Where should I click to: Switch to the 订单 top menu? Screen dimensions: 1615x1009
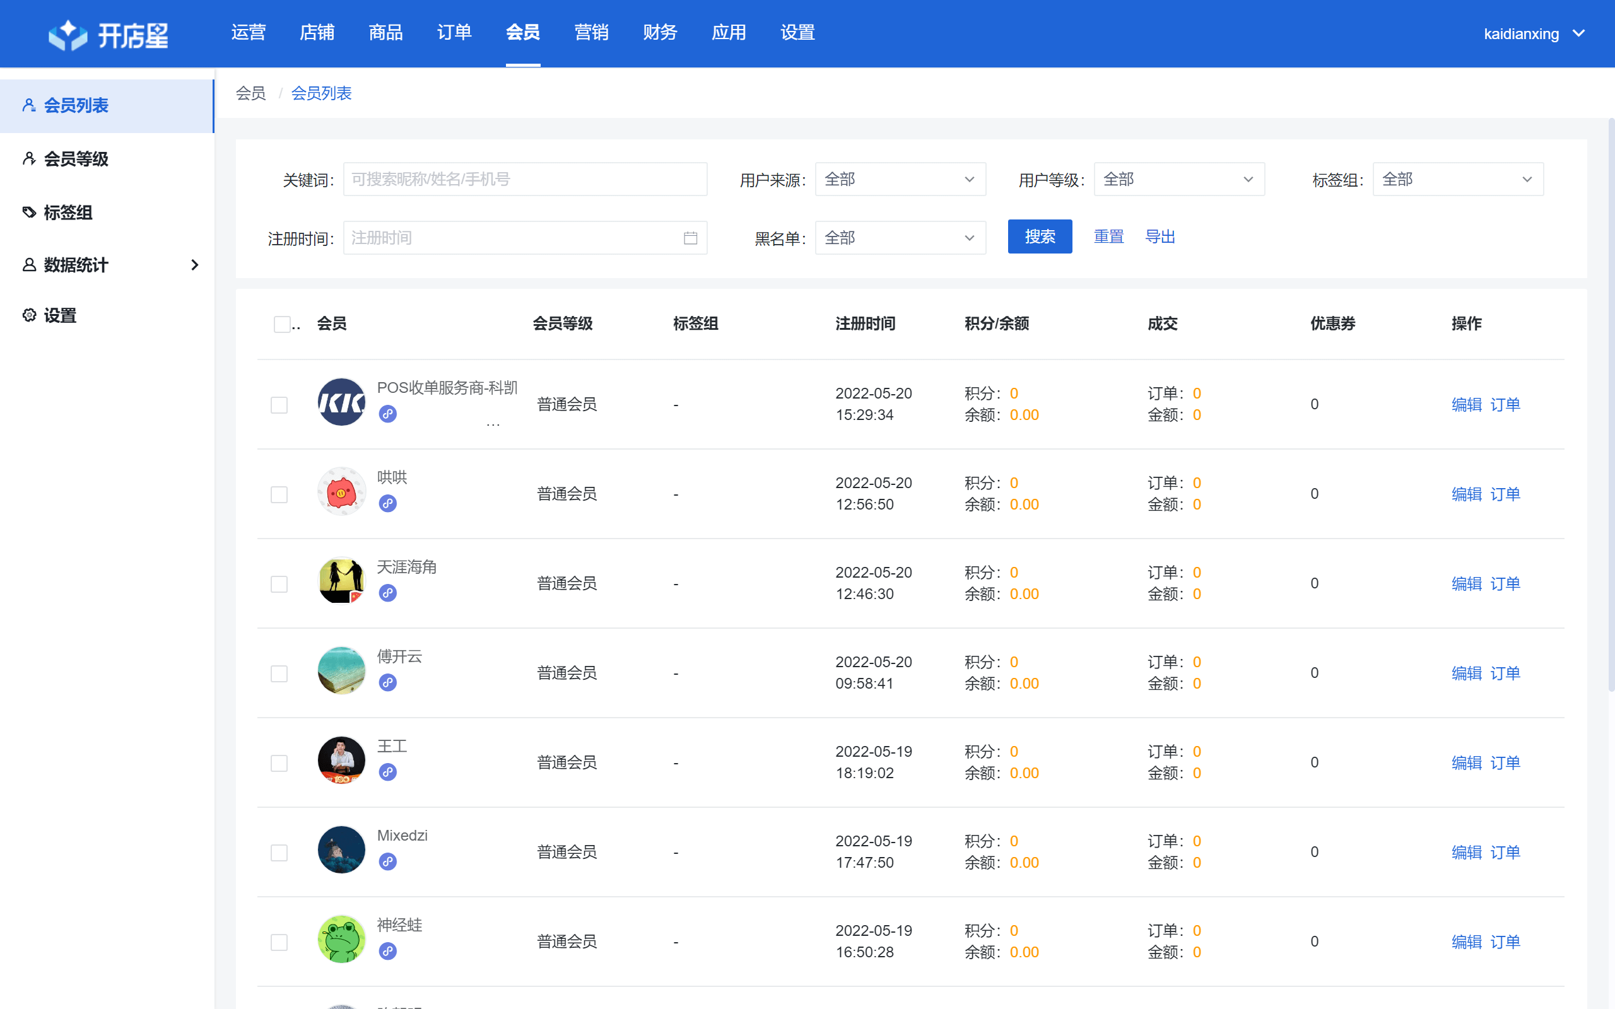click(x=454, y=33)
